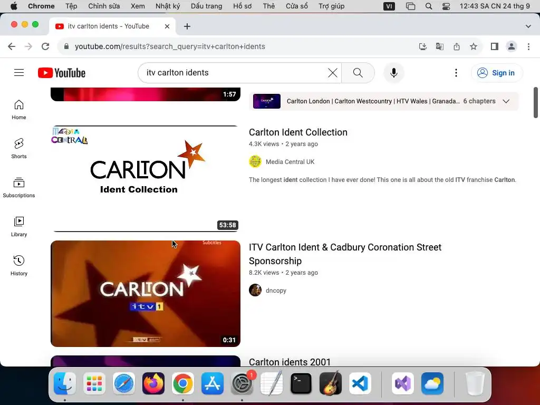The width and height of the screenshot is (540, 405).
Task: Open the Carlton London chapters thumbnail
Action: pos(266,101)
